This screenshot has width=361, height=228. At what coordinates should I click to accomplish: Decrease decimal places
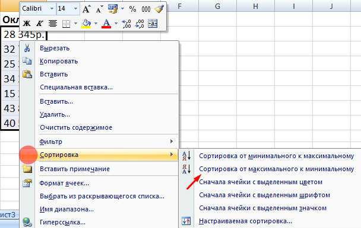[x=140, y=24]
